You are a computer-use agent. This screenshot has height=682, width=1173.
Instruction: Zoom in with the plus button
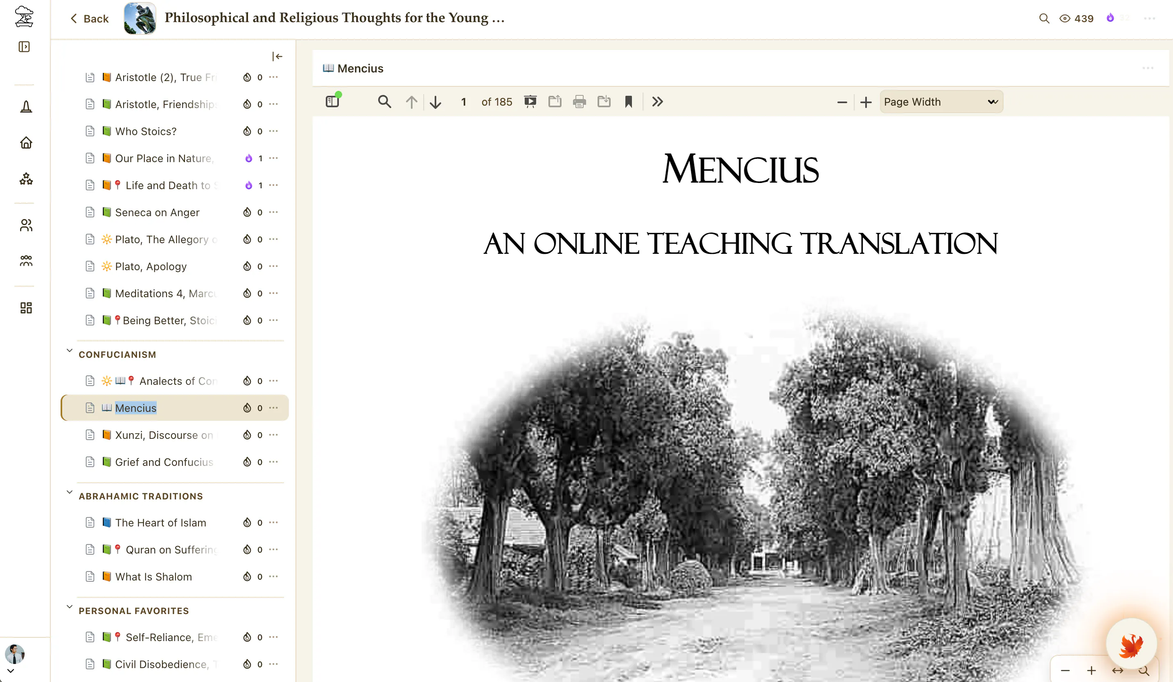866,102
